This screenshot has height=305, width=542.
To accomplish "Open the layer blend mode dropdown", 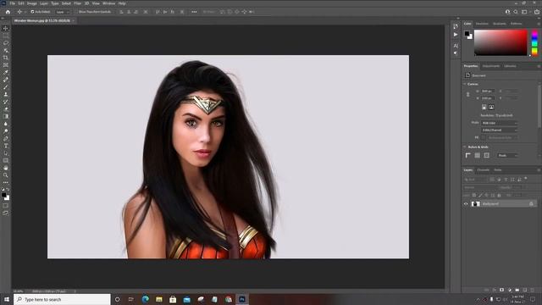I will point(479,187).
